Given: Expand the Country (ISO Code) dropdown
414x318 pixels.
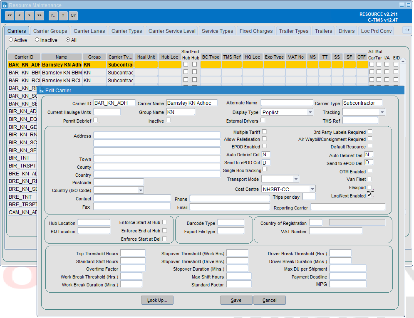Looking at the screenshot, I should click(141, 190).
